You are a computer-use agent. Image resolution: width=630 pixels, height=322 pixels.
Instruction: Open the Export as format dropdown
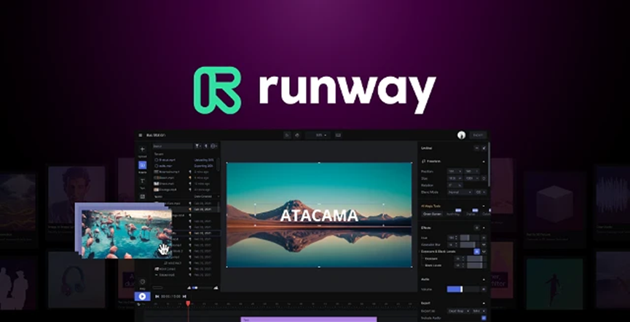point(457,311)
